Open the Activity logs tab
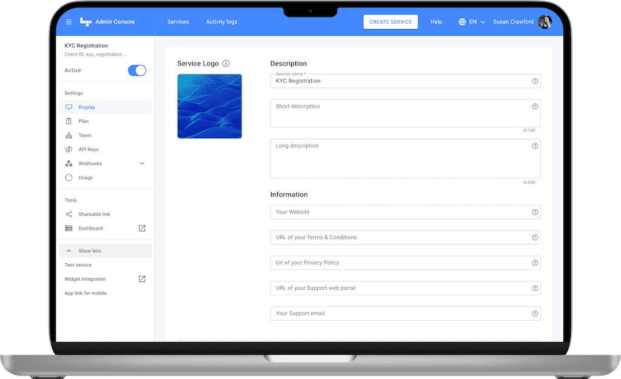Screen dimensions: 621x379 [x=221, y=22]
